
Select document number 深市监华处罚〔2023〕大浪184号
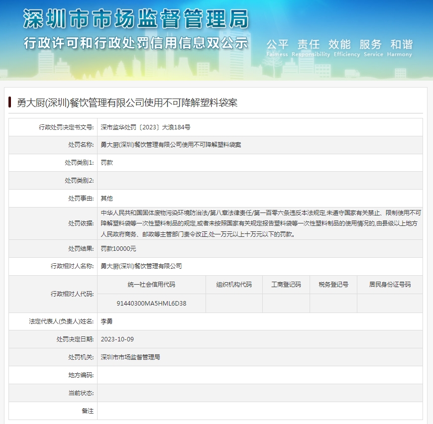pyautogui.click(x=145, y=127)
